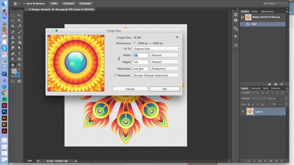Select the Rectangle shape tool

[x=19, y=59]
